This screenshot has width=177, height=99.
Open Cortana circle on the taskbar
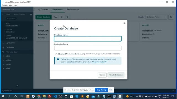coord(15,96)
